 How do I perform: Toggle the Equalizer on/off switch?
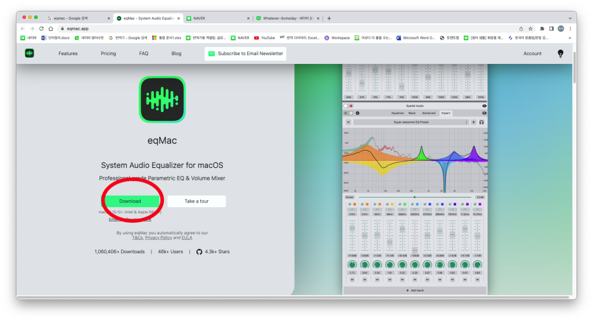point(348,113)
